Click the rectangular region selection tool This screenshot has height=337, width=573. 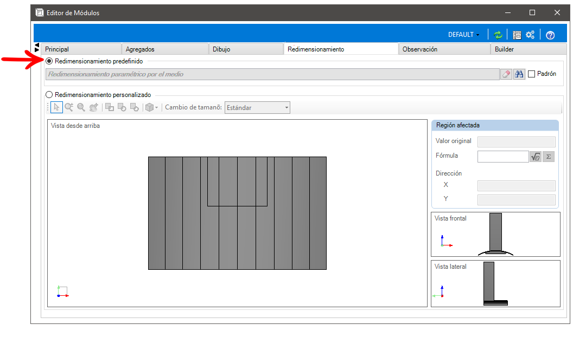point(109,107)
